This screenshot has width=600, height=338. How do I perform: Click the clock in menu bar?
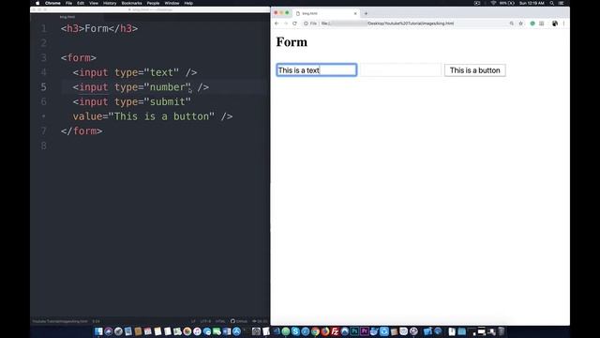532,3
